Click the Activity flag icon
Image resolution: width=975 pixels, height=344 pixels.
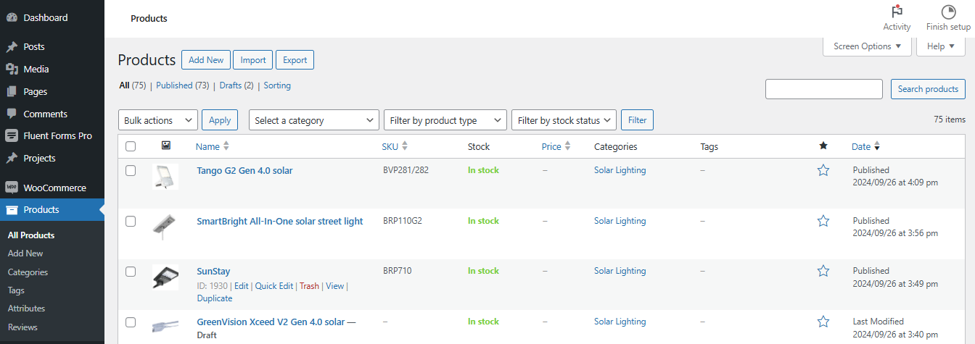897,12
